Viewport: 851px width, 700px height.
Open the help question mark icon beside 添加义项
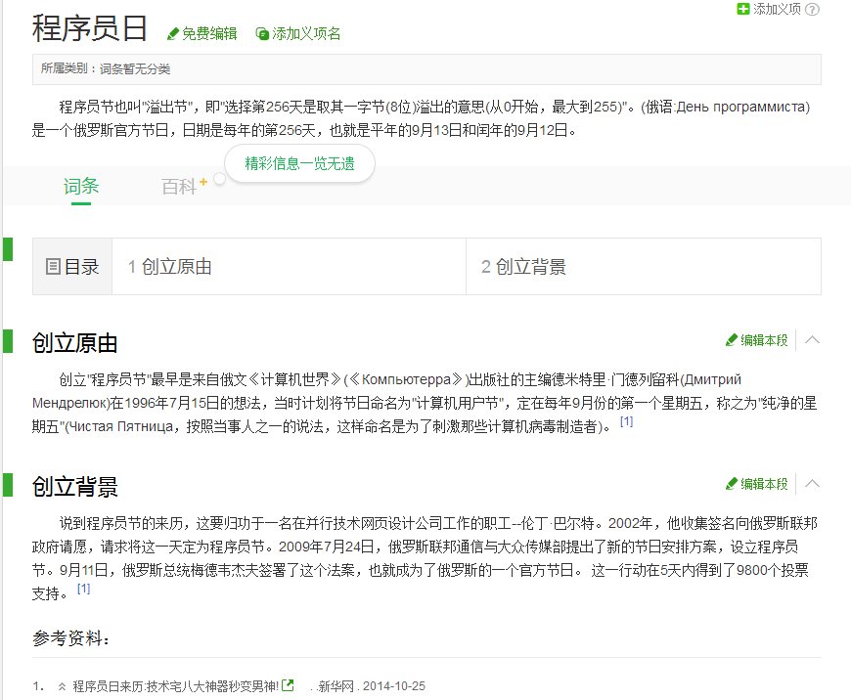(x=813, y=8)
